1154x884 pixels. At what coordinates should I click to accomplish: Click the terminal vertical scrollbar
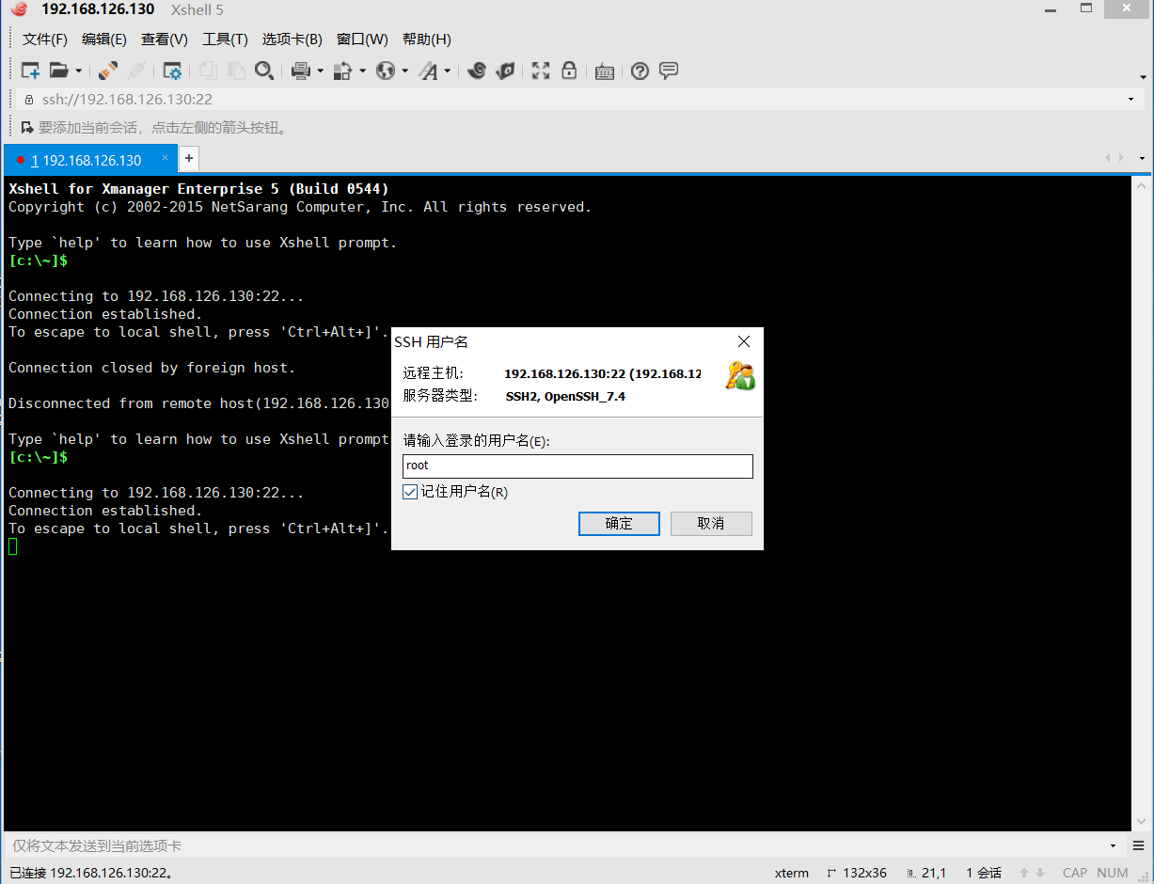coord(1141,503)
